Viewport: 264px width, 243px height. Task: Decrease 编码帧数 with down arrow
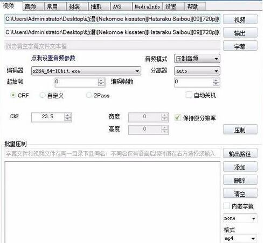click(216, 84)
